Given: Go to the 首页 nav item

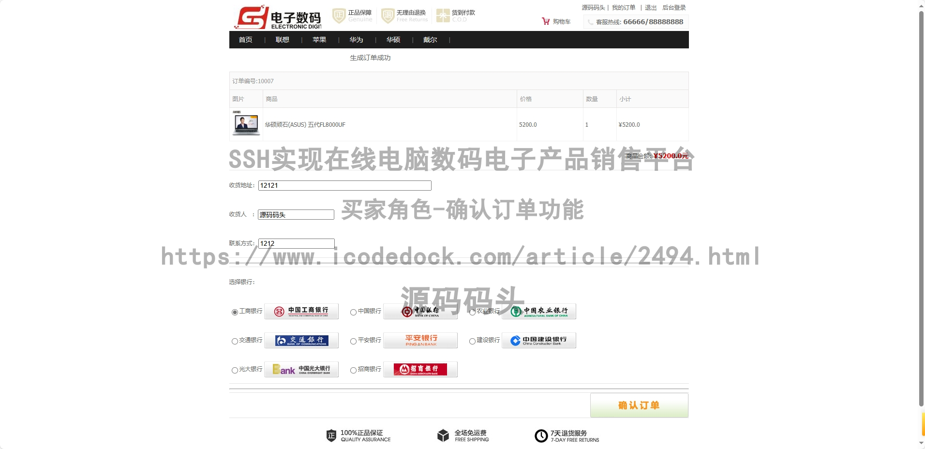Looking at the screenshot, I should [x=245, y=40].
